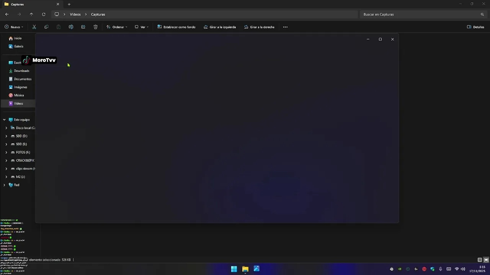Screen dimensions: 490x275
Task: Expand the Disco local (C:) drive
Action: pyautogui.click(x=6, y=128)
